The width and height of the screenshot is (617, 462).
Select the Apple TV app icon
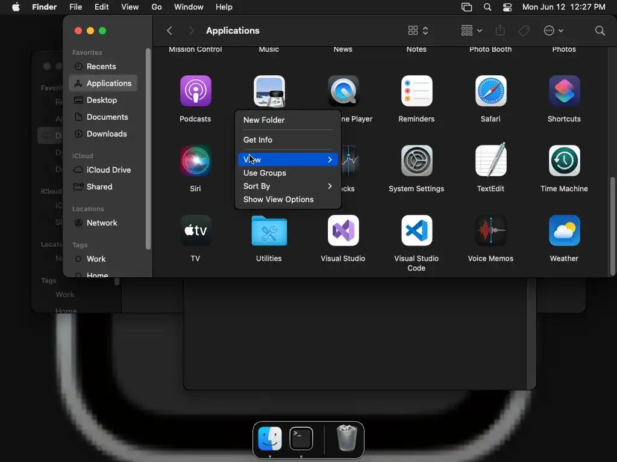click(x=196, y=230)
